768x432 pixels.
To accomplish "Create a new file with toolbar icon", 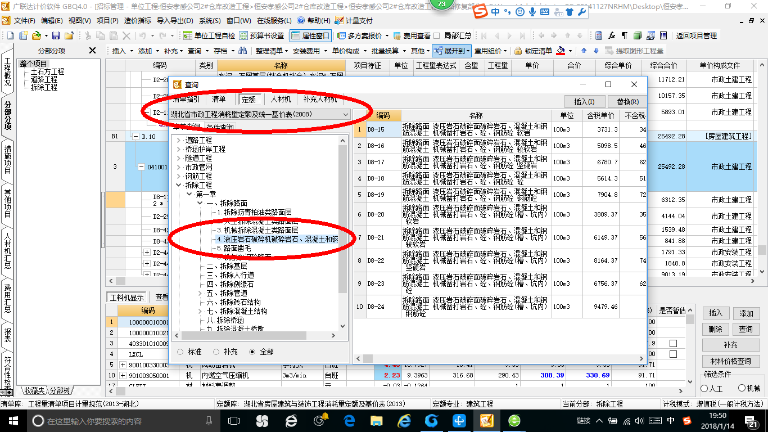I will pos(10,35).
